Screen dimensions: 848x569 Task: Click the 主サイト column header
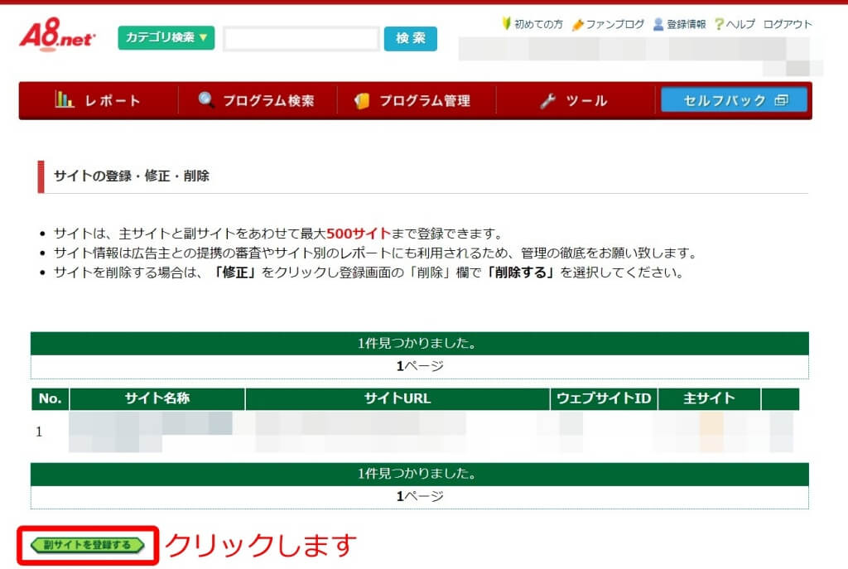click(709, 398)
